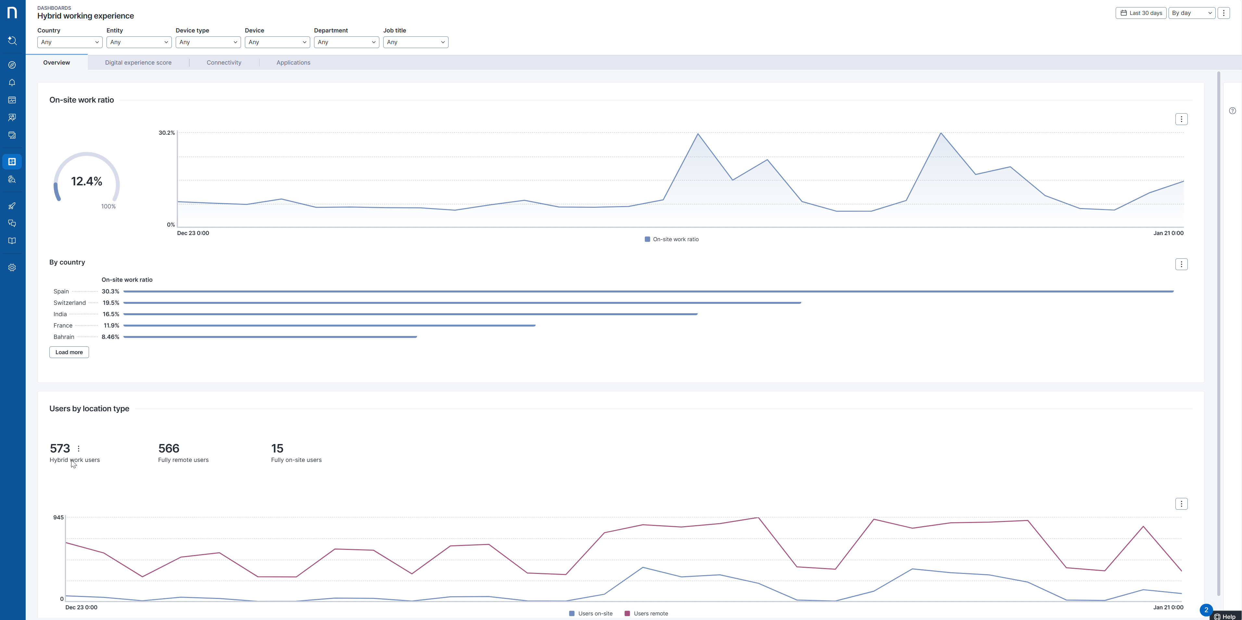Open the search with sparkle icon in sidebar
Screen dimensions: 1242x620
coord(13,41)
